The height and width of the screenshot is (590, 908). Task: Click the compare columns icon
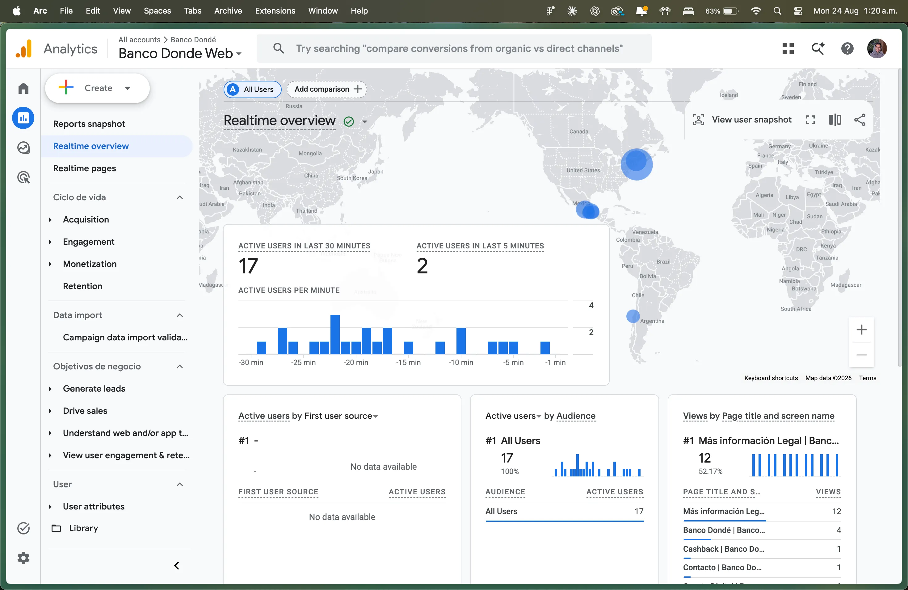(835, 120)
